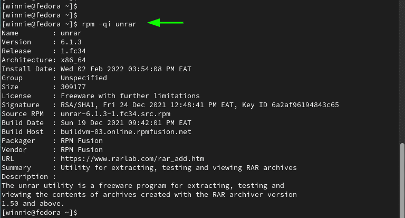Click the Architecture value x86_64
The height and width of the screenshot is (218, 405).
coord(73,60)
